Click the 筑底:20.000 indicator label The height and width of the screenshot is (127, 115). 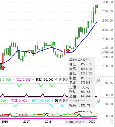click(x=45, y=80)
